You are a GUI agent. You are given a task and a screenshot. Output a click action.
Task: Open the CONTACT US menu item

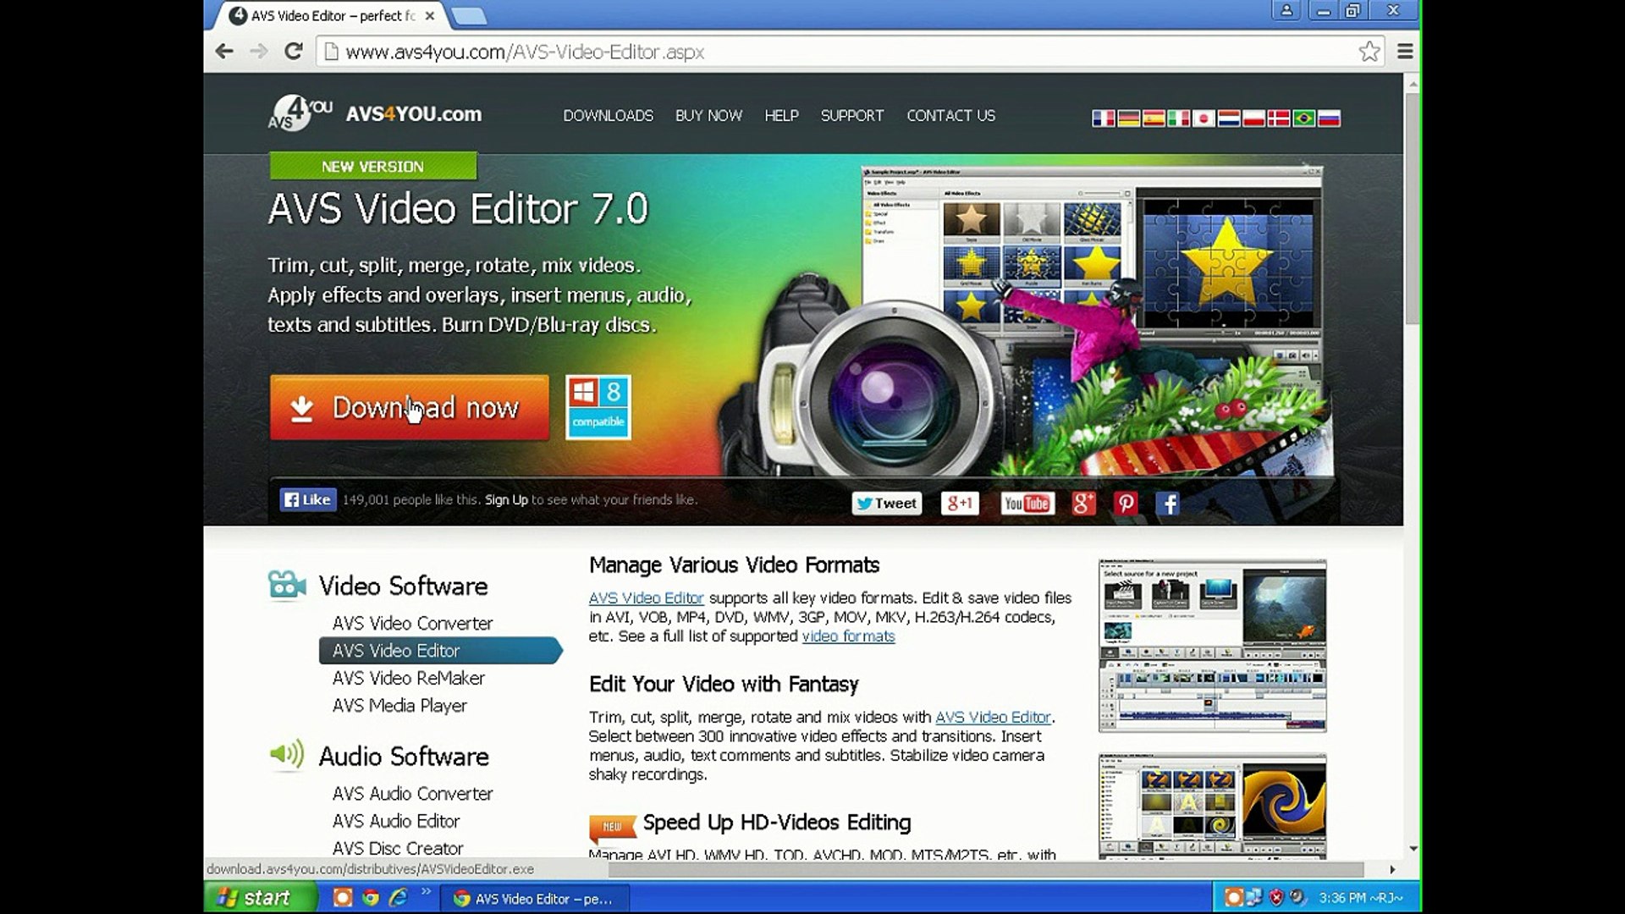click(950, 116)
